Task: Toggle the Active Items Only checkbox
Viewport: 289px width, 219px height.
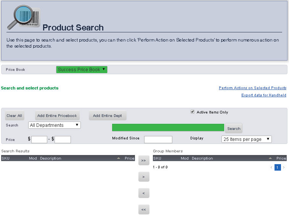Action: click(193, 112)
